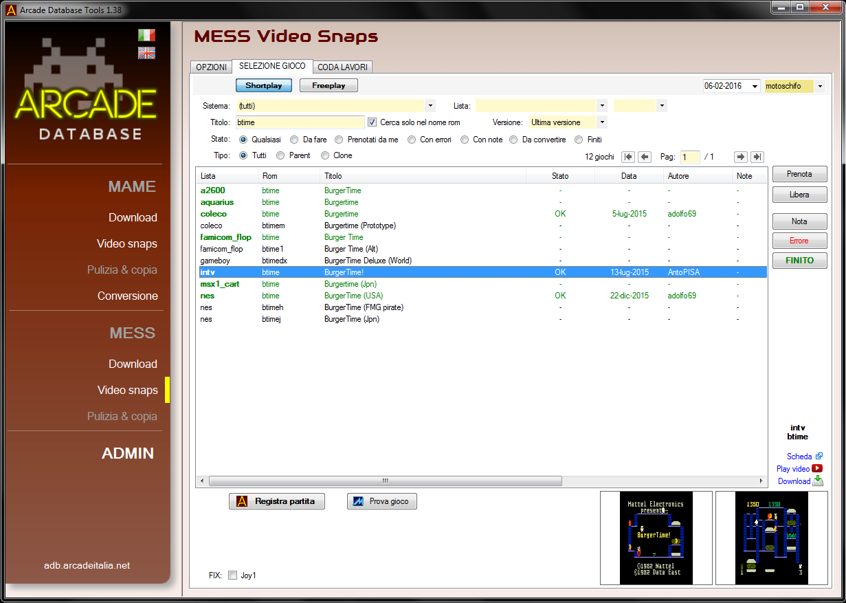Click the Download icon beside Download link
The image size is (846, 603).
(x=817, y=481)
